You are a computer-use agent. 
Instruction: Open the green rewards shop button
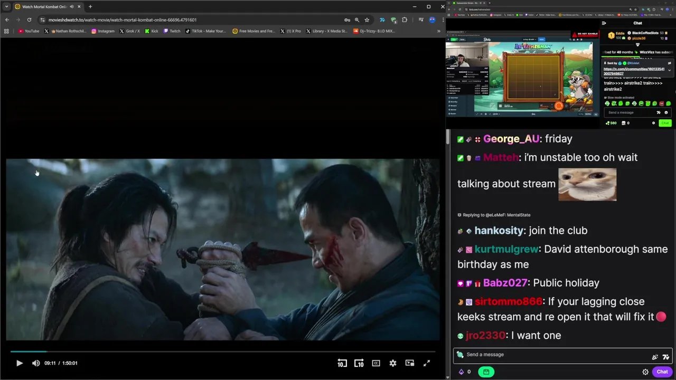click(486, 372)
